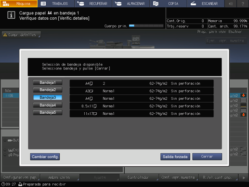The width and height of the screenshot is (249, 187).
Task: Close the dialog with Cerrar
Action: [207, 157]
